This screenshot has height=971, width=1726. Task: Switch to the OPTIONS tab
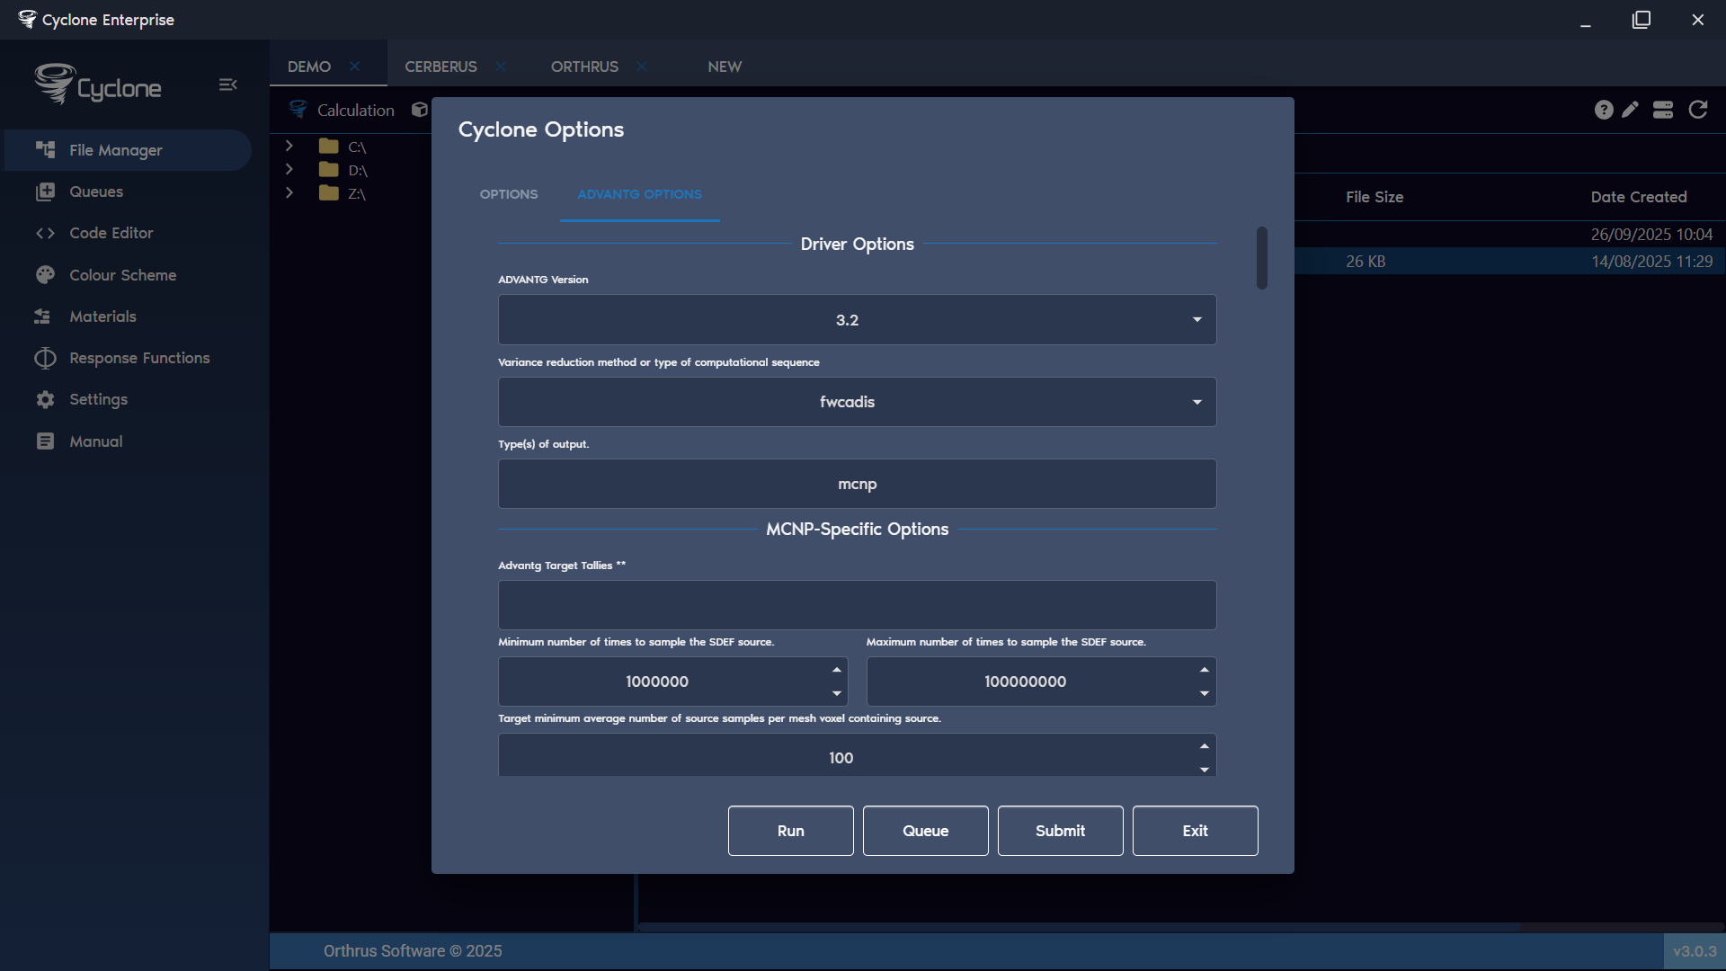tap(508, 194)
